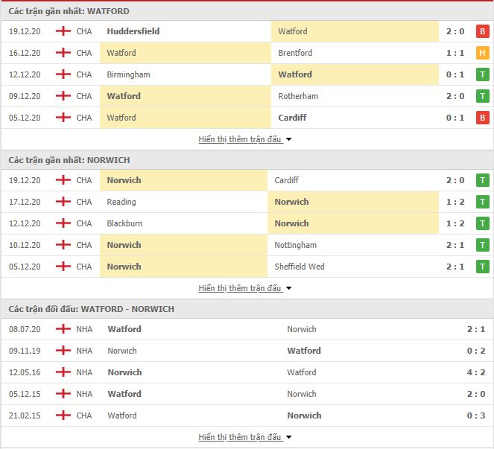This screenshot has width=494, height=449.
Task: Open Rotherham team link
Action: [298, 96]
